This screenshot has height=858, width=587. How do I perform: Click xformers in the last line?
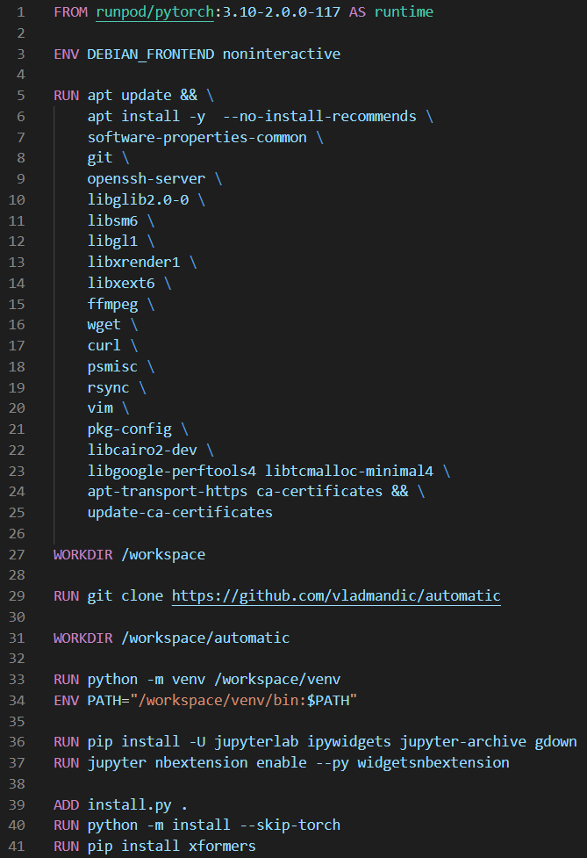coord(223,847)
